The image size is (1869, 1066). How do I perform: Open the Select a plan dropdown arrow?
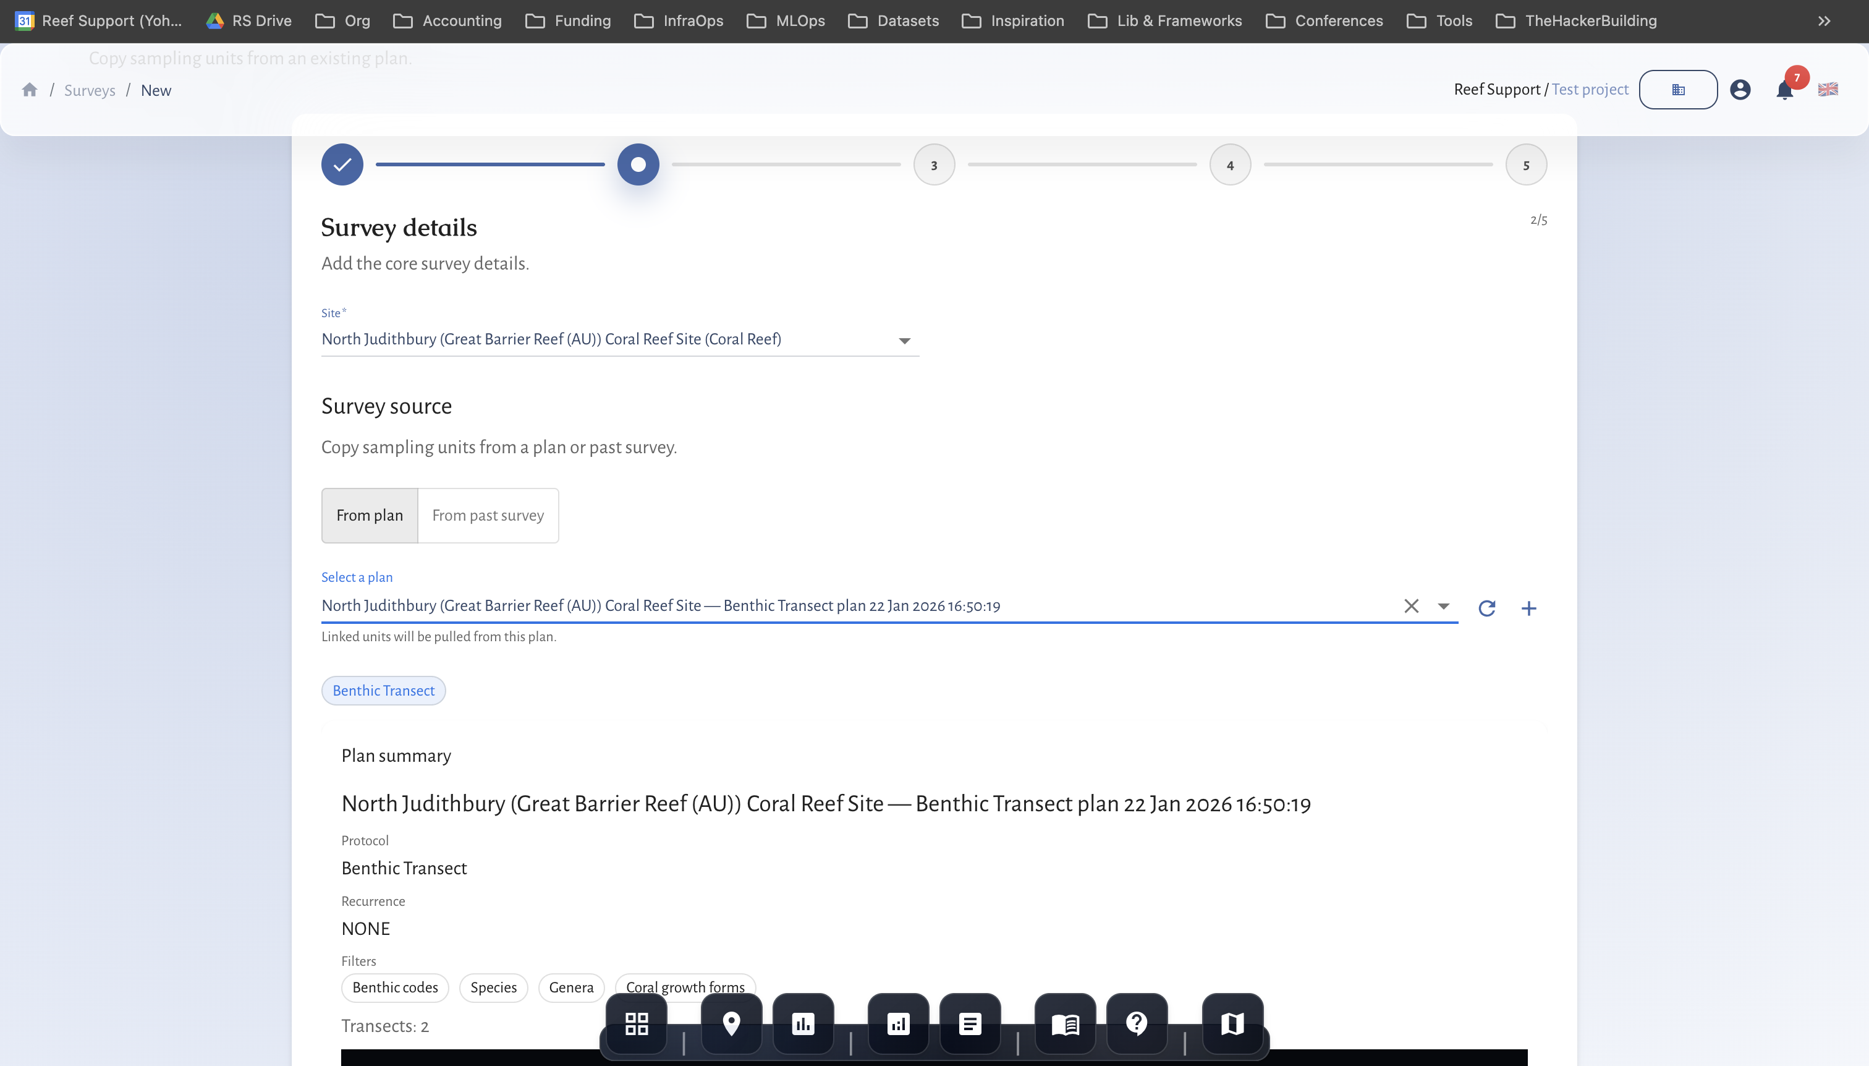coord(1443,606)
